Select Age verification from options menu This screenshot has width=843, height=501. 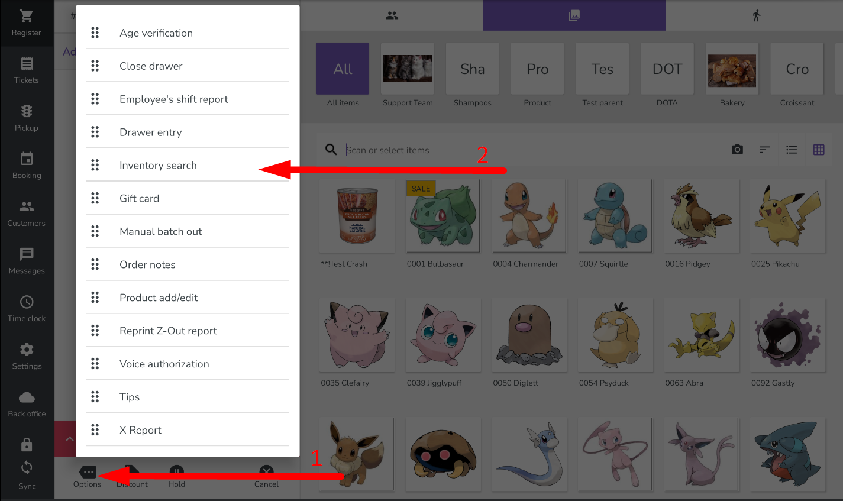[x=188, y=33]
